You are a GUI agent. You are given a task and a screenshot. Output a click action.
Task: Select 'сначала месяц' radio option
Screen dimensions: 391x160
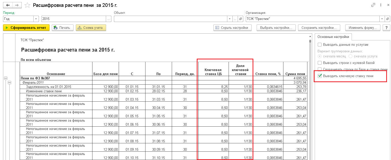point(320,56)
